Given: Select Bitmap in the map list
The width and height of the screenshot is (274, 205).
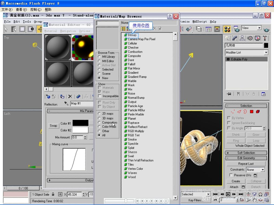Looking at the screenshot, I should 132,35.
